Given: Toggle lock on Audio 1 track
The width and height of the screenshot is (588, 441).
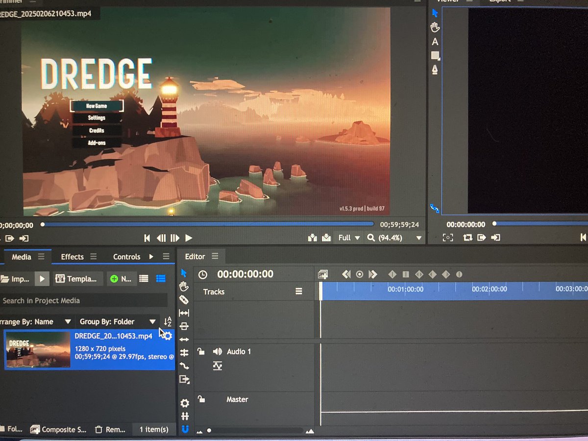Looking at the screenshot, I should (200, 351).
